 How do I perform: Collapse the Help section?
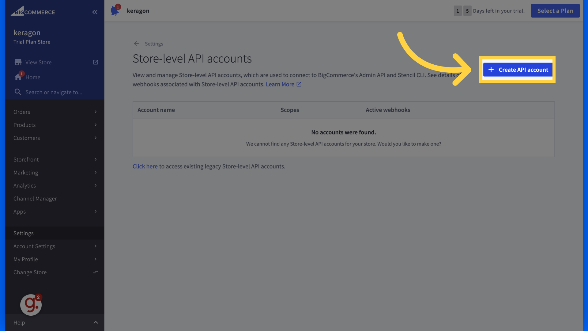[x=95, y=322]
